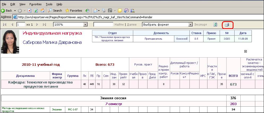
Task: Print the report via printer icon
Action: (227, 25)
